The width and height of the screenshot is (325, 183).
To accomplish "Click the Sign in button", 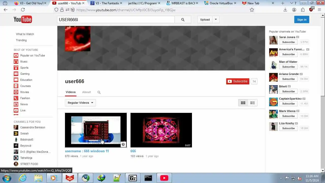I will pos(302,20).
